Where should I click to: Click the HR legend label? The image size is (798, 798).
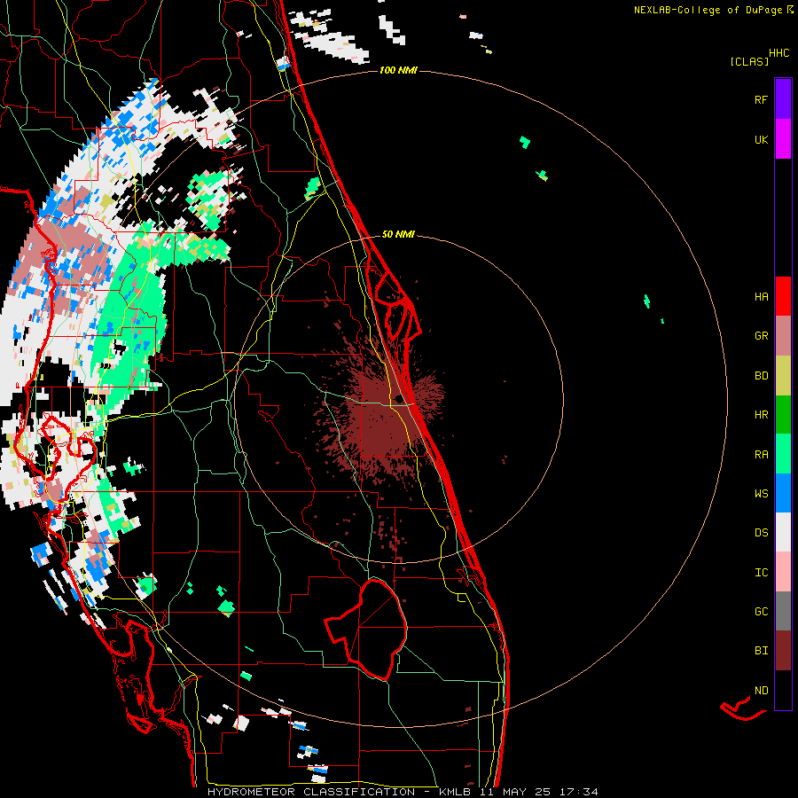pos(761,415)
